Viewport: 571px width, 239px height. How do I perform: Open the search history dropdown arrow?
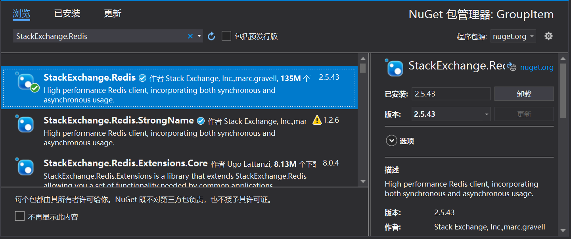(x=199, y=36)
